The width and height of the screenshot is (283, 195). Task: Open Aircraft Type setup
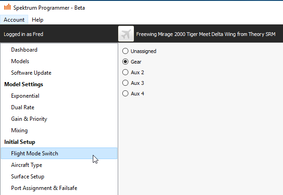pos(26,165)
